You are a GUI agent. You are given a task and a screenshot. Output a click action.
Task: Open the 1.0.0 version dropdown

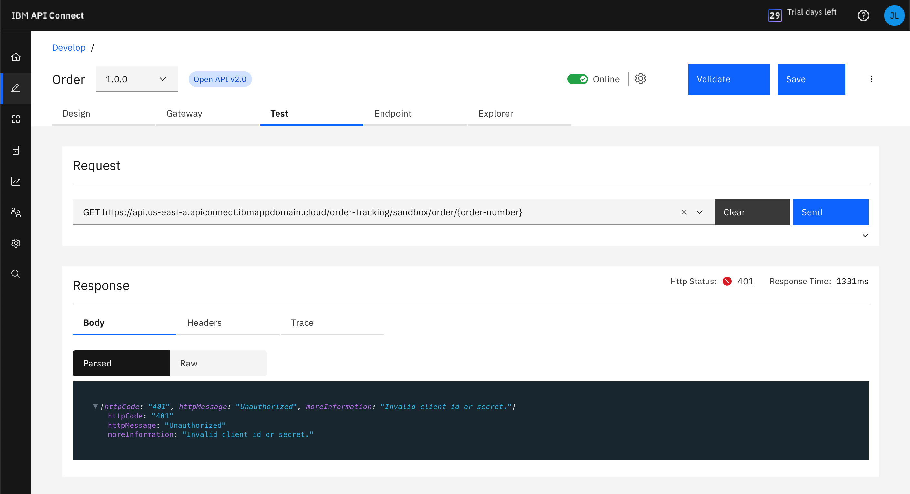click(137, 79)
